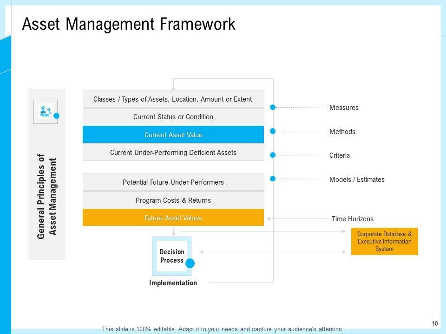Select the blue Current Asset Value bar
The height and width of the screenshot is (334, 446).
point(173,135)
